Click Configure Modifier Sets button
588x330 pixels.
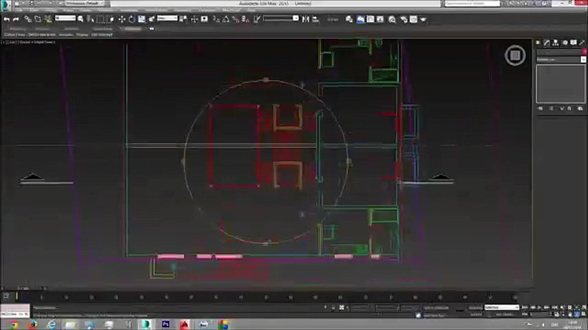[581, 109]
